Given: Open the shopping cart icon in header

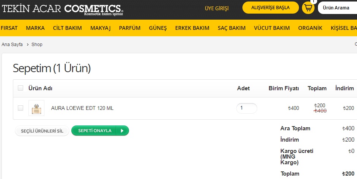Looking at the screenshot, I should 308,8.
